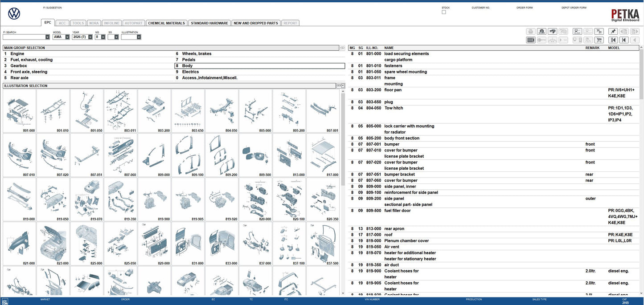Open the MODEL dropdown showing AMA
This screenshot has width=644, height=305.
(67, 37)
